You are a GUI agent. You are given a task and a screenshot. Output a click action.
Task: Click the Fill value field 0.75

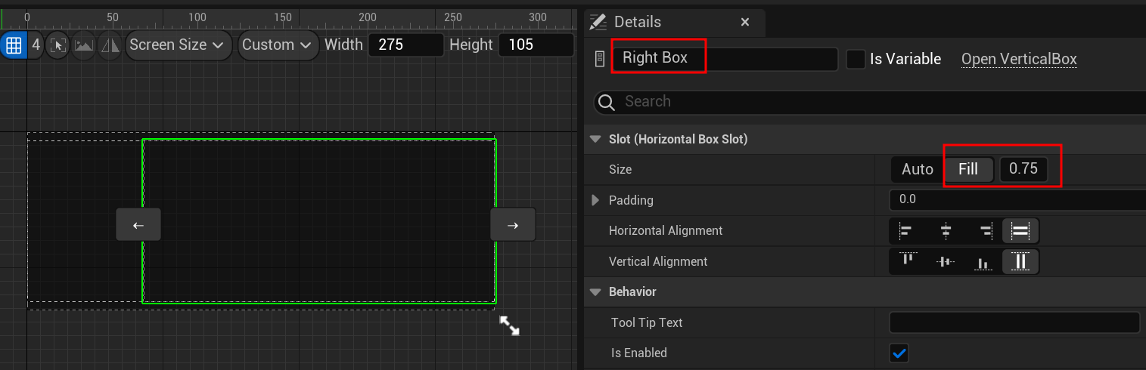pos(1023,169)
